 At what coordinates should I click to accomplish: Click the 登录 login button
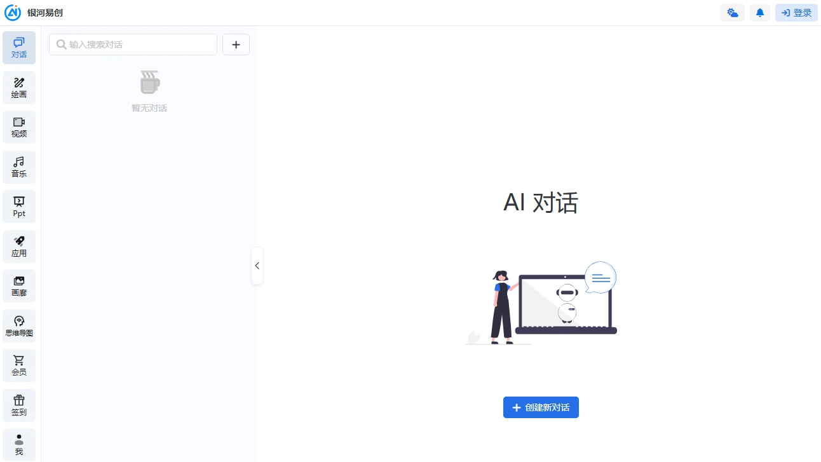796,12
